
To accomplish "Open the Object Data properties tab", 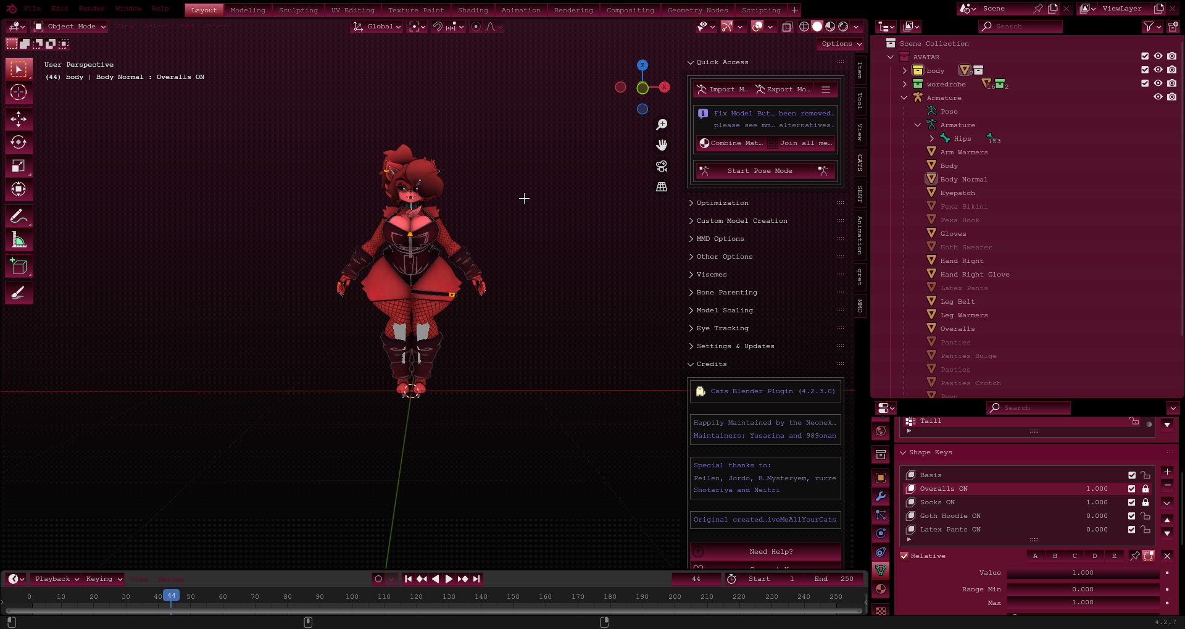I will (881, 570).
